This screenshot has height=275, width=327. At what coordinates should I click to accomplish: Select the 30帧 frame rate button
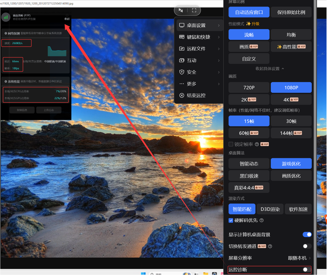pos(291,121)
